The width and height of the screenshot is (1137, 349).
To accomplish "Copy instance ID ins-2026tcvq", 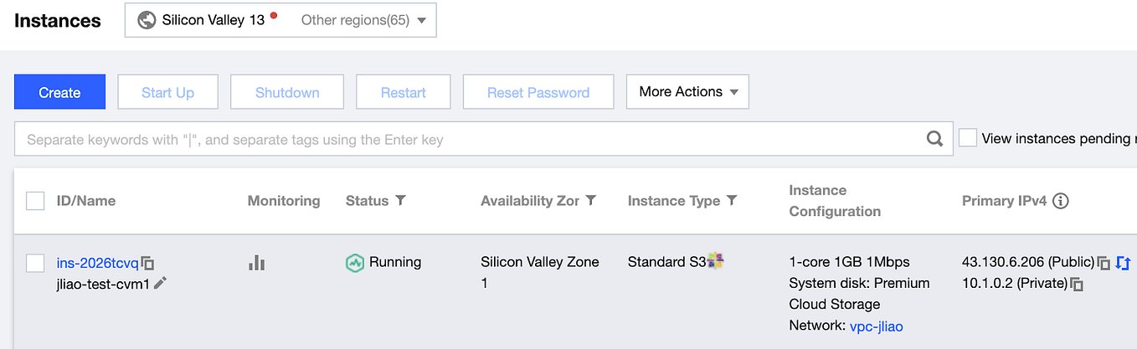I will (x=147, y=263).
